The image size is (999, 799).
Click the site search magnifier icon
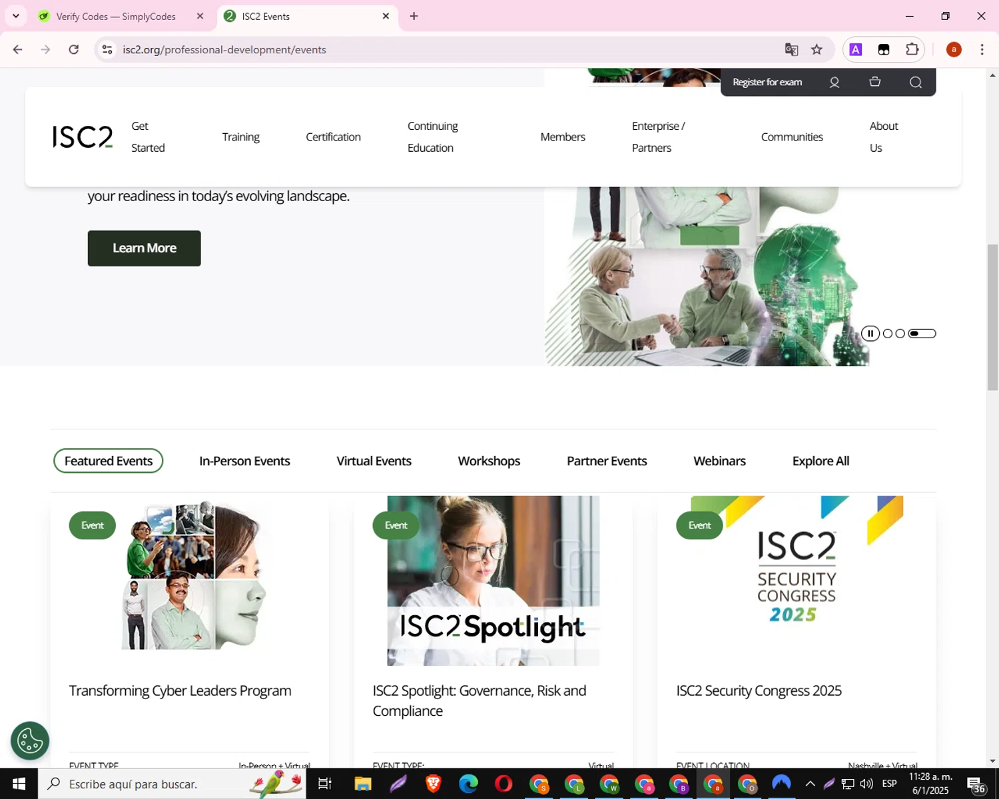click(x=916, y=82)
